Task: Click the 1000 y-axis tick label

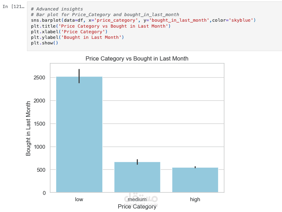Action: [x=39, y=147]
